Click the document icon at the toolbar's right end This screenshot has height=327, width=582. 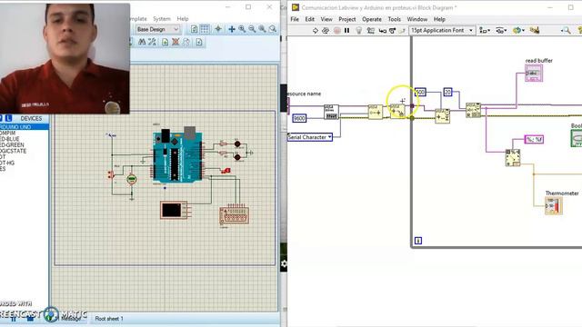click(199, 43)
